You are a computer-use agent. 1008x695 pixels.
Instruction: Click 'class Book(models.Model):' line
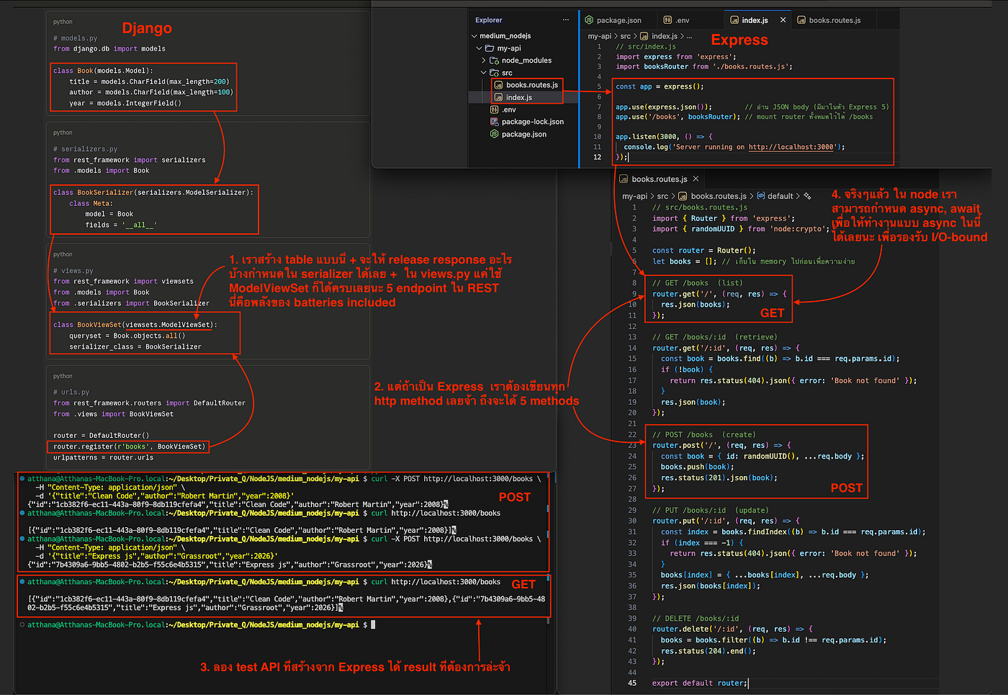click(103, 71)
